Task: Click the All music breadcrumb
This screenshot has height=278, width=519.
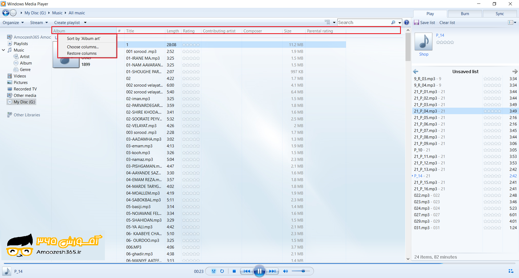Action: 77,13
